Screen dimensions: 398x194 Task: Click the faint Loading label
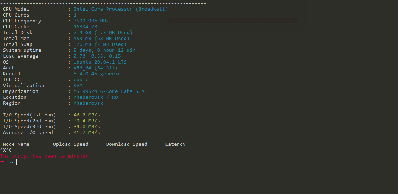(231, 7)
